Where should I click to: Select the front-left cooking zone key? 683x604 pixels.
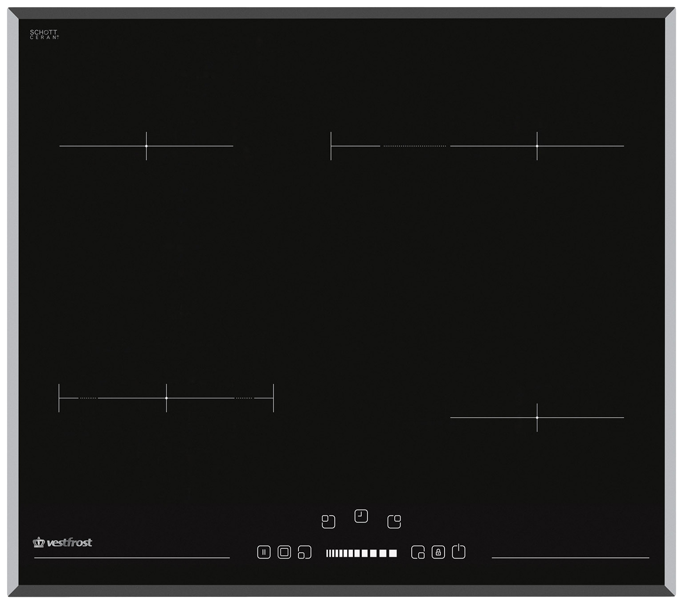point(305,552)
